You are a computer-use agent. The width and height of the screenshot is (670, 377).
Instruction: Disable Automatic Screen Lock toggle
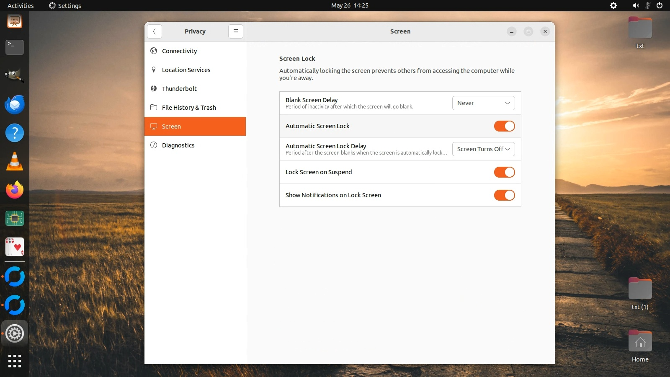click(504, 126)
